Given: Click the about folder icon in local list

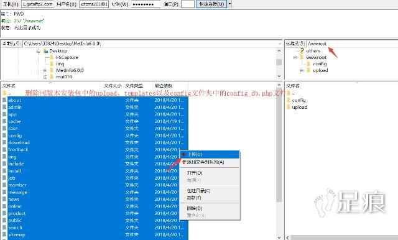Looking at the screenshot, I should click(4, 100).
